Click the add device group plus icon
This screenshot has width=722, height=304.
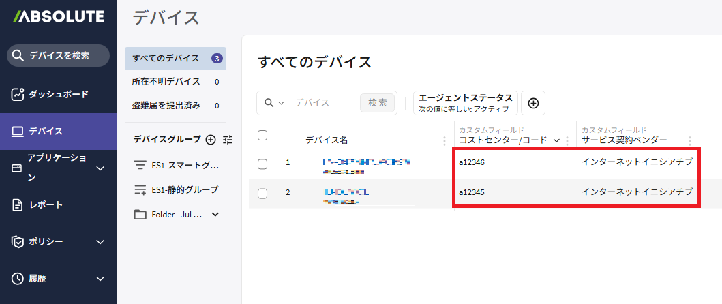click(211, 139)
